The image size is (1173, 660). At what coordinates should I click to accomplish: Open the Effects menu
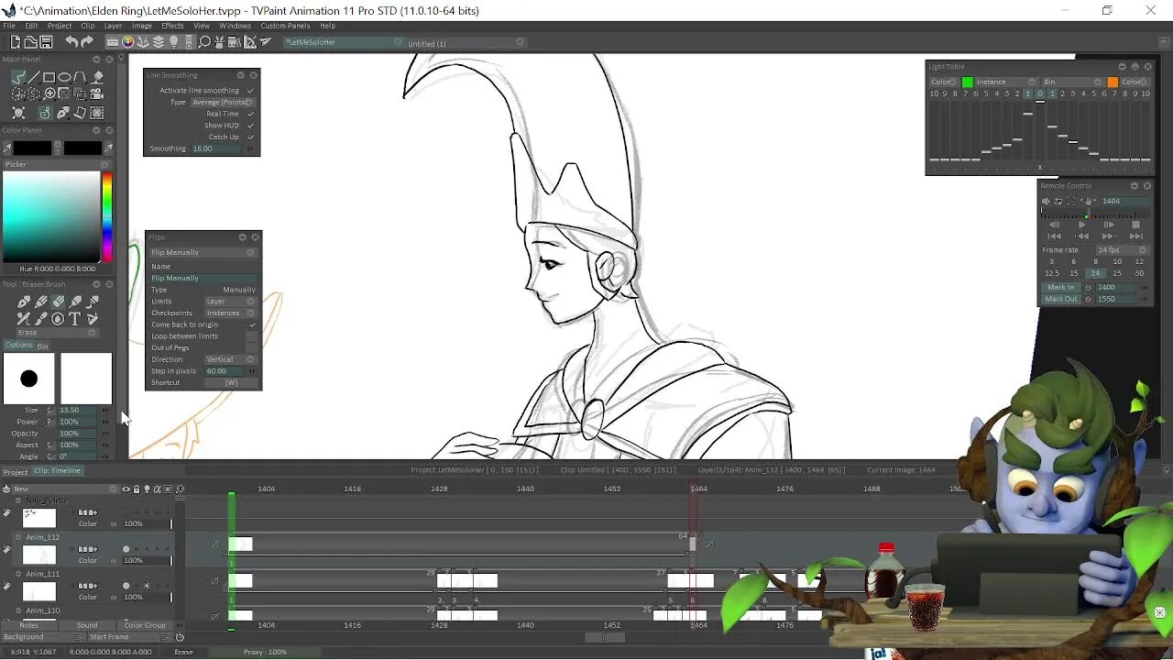172,26
